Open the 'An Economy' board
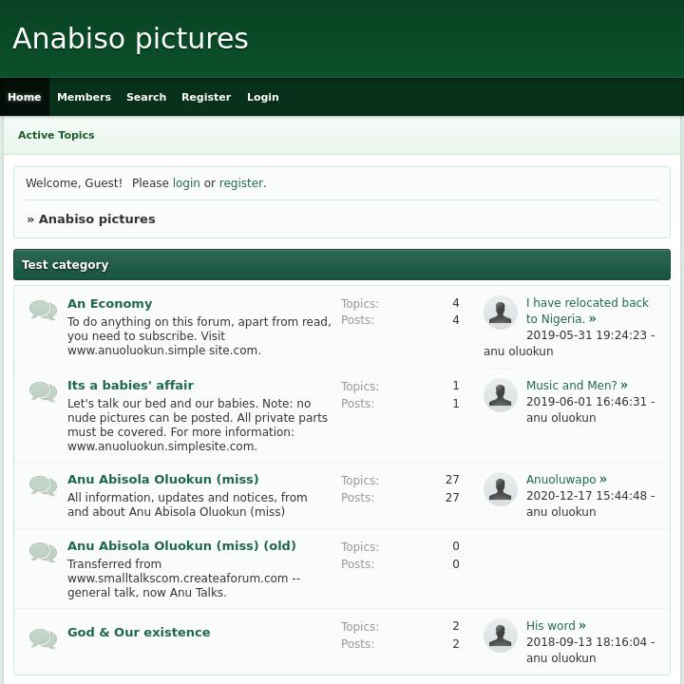The height and width of the screenshot is (684, 684). pyautogui.click(x=109, y=304)
